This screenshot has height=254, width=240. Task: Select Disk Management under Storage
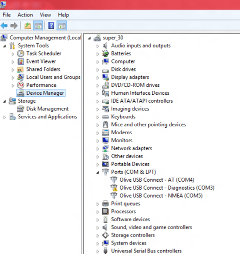click(47, 109)
